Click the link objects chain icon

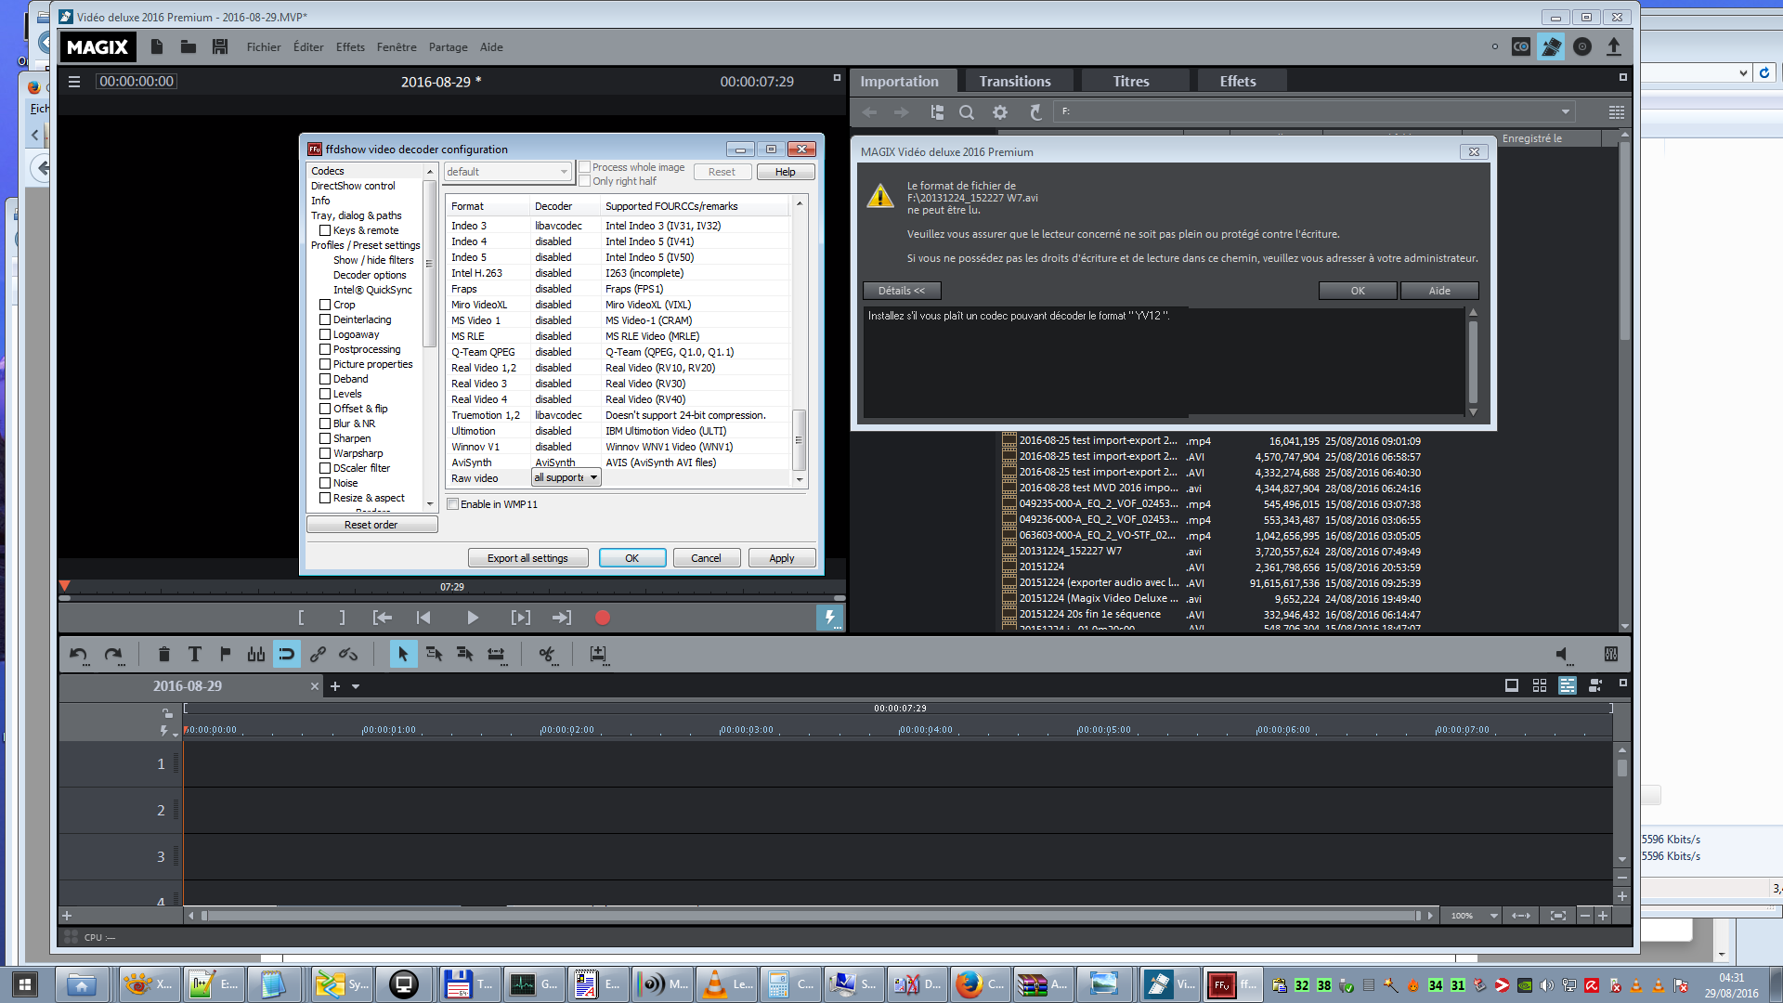point(318,655)
